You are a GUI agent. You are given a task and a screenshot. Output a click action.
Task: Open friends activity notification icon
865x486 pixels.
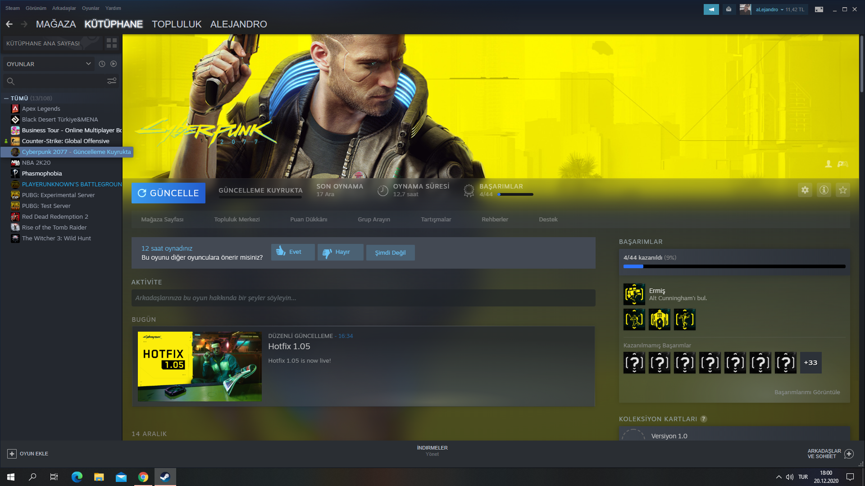(x=728, y=9)
